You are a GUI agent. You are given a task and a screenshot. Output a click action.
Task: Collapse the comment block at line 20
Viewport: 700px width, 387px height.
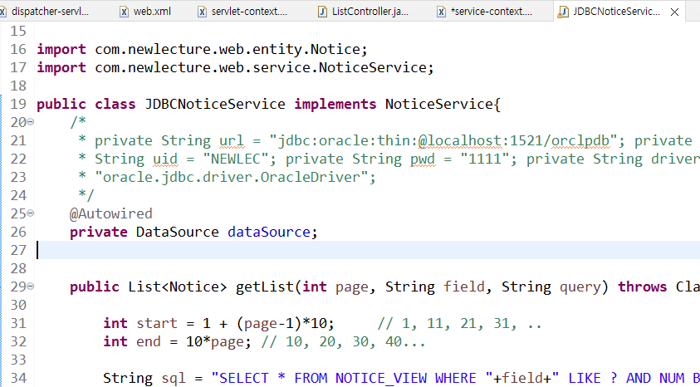(x=31, y=122)
